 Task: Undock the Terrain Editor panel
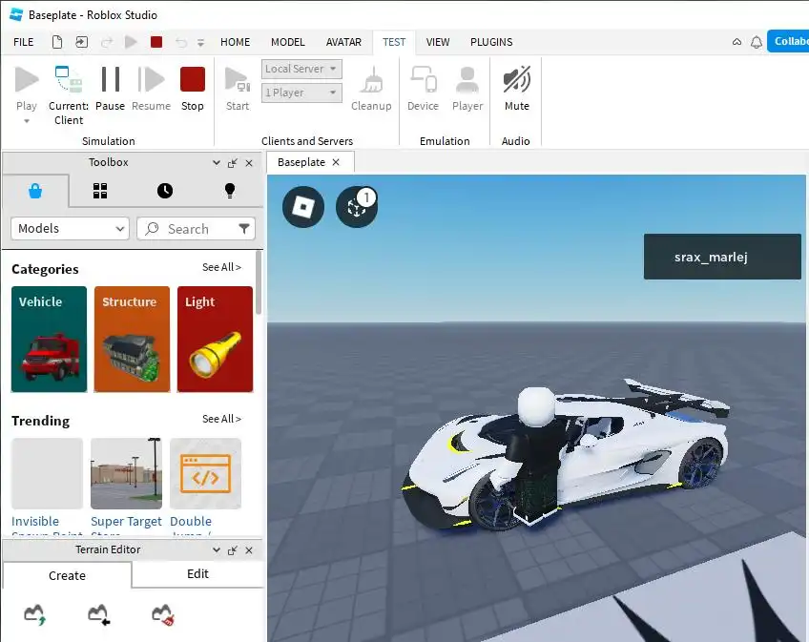(x=233, y=550)
